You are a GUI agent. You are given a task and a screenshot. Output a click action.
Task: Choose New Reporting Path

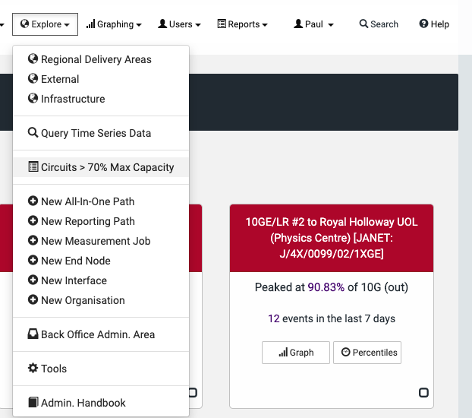[101, 221]
